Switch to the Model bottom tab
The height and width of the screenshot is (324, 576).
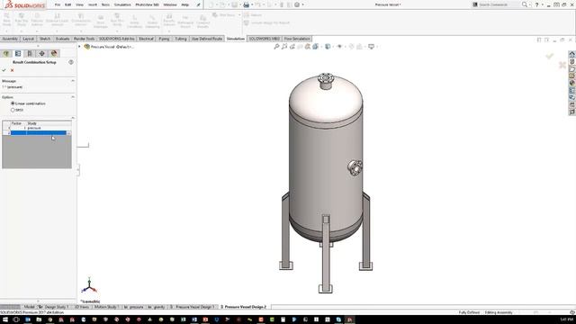29,307
